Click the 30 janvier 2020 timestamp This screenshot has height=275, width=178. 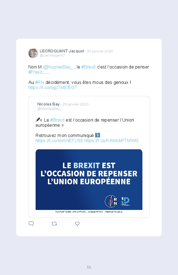[x=100, y=51]
